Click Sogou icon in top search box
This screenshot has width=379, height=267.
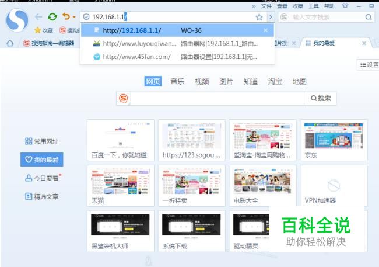[x=285, y=17]
